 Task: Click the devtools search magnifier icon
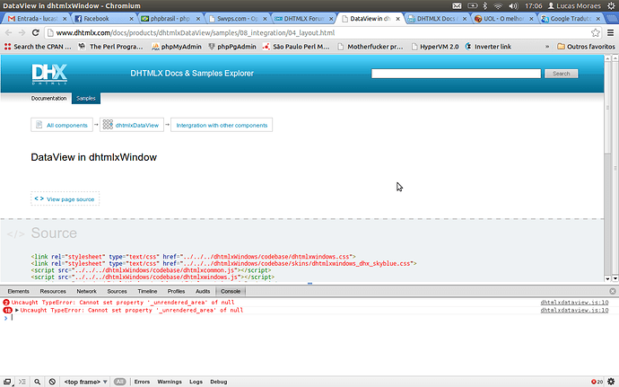[x=37, y=382]
